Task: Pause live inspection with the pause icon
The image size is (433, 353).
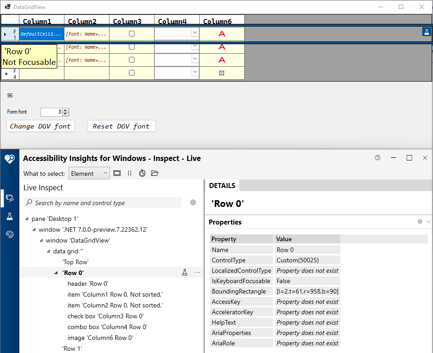Action: (129, 173)
